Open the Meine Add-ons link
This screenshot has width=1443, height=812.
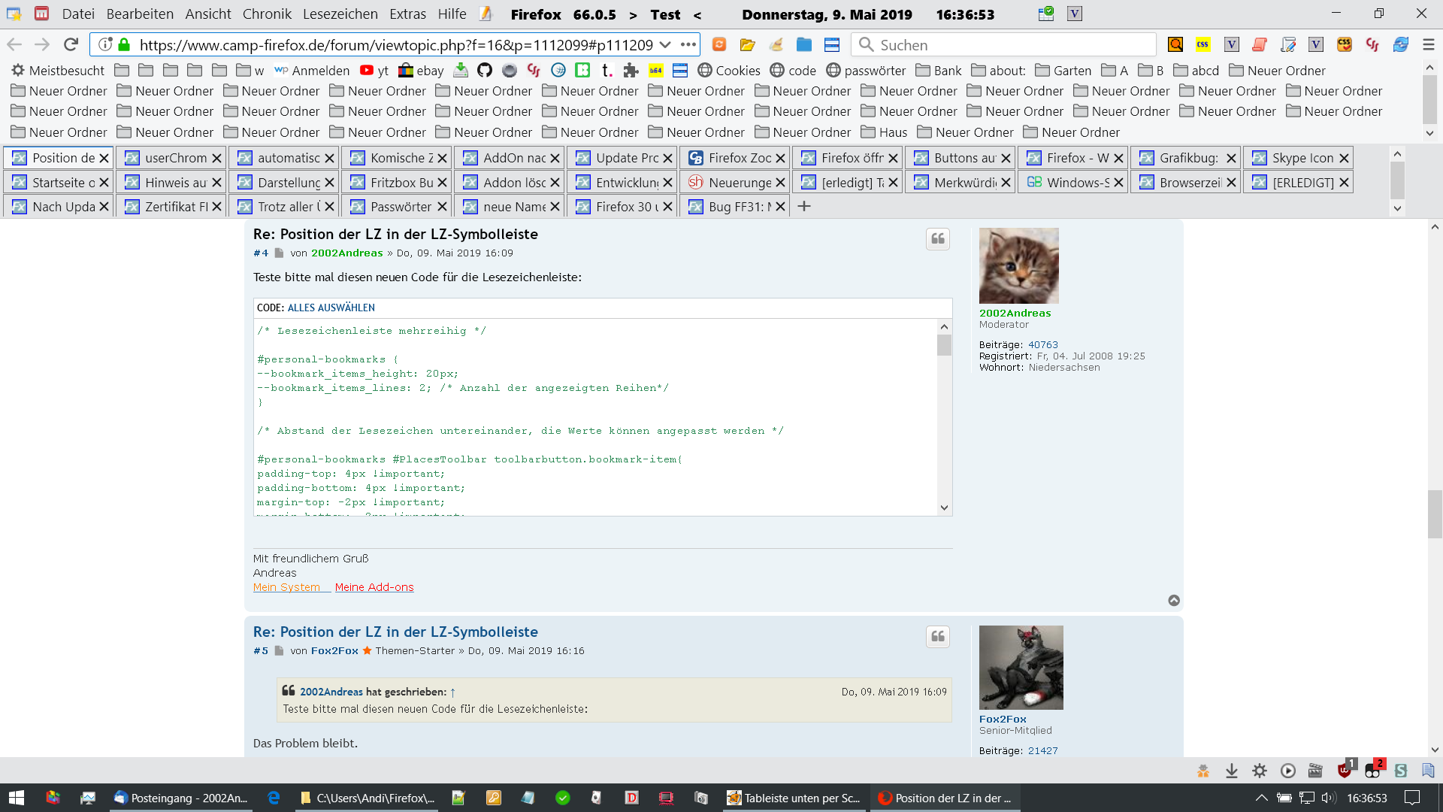tap(374, 587)
